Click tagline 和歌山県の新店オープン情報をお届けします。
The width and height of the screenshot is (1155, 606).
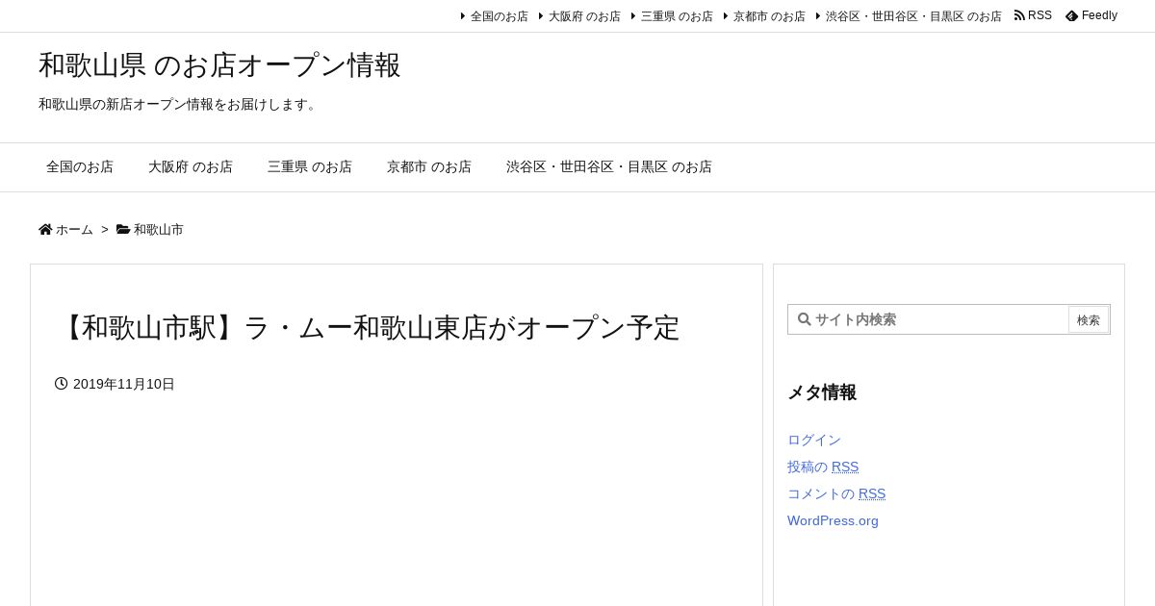180,104
